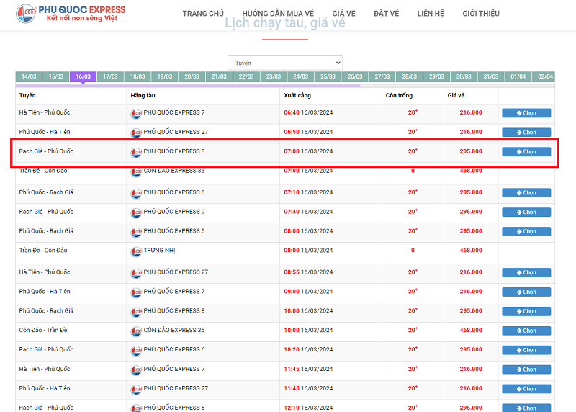
Task: Select the 29/03 date tab
Action: [x=437, y=76]
